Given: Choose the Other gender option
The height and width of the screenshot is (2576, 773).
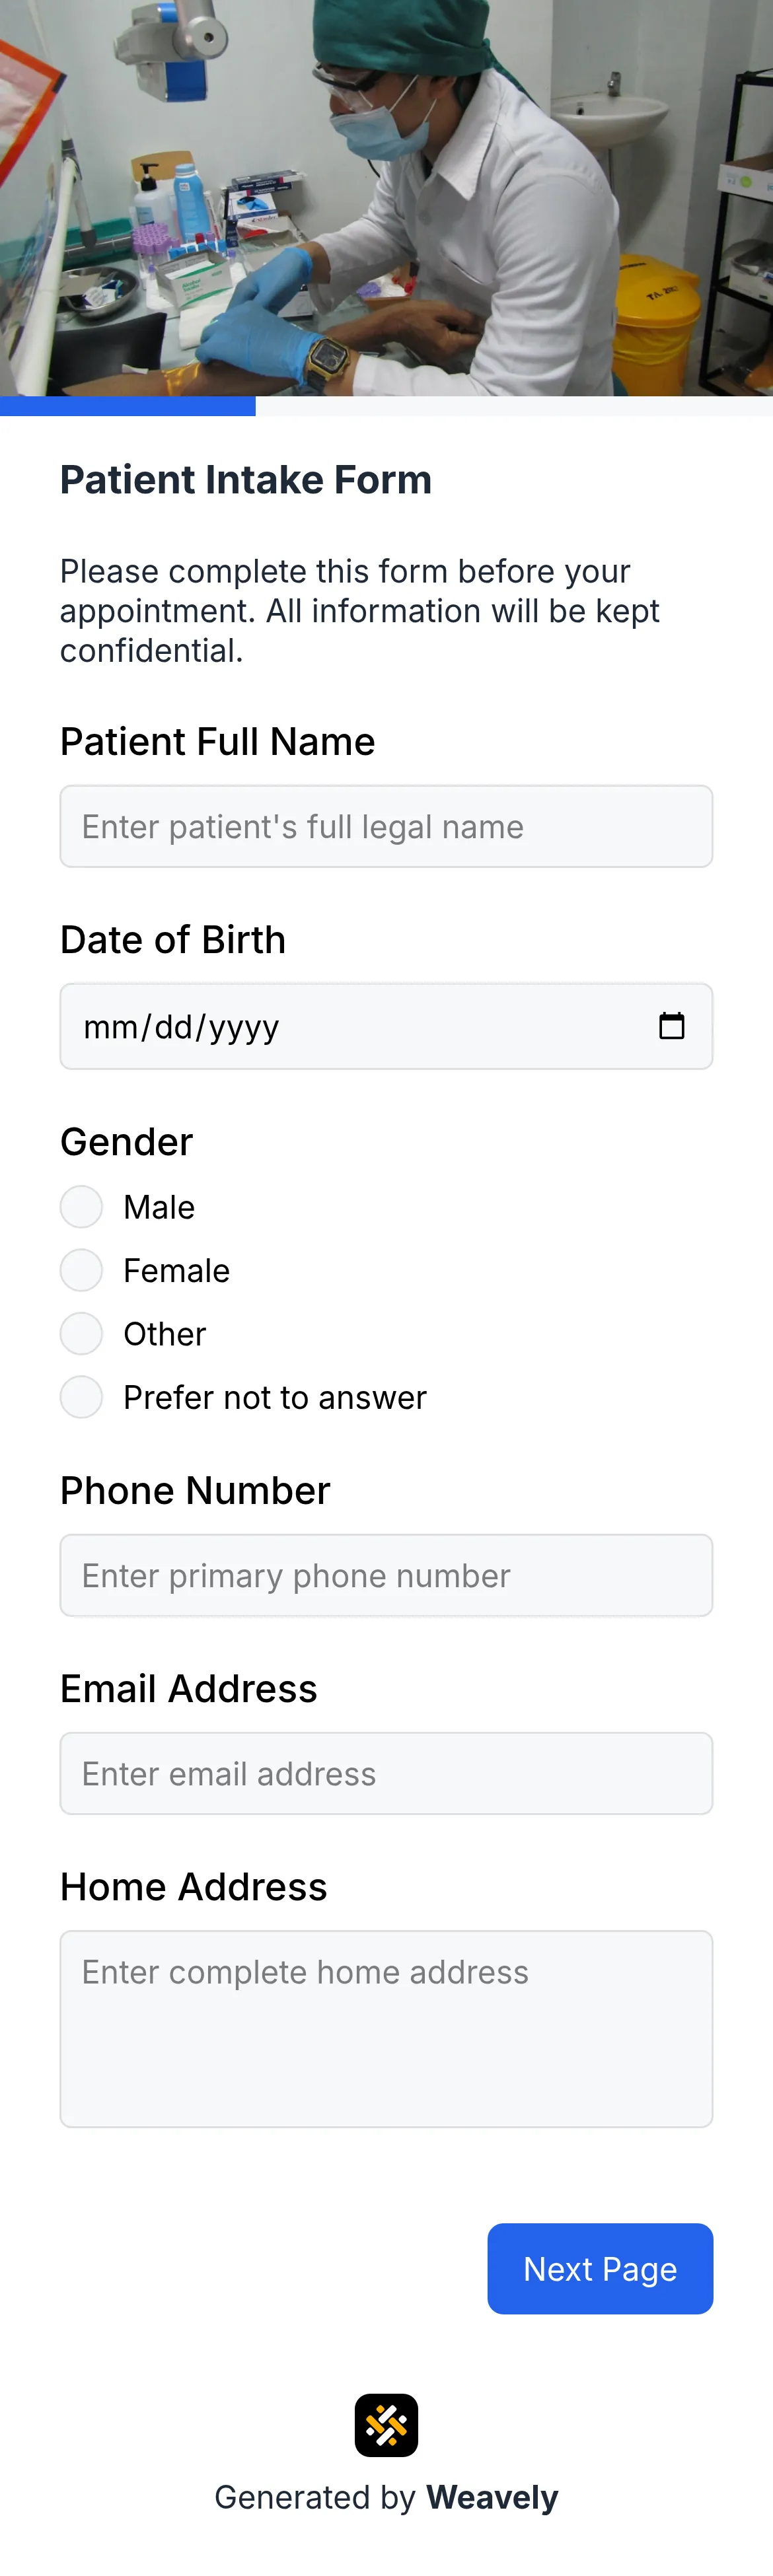Looking at the screenshot, I should coord(81,1333).
